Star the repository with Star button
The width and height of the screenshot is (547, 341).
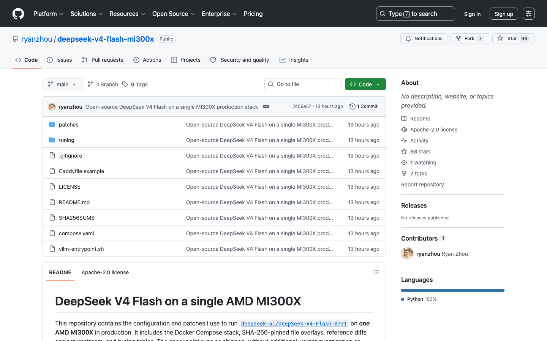click(514, 39)
